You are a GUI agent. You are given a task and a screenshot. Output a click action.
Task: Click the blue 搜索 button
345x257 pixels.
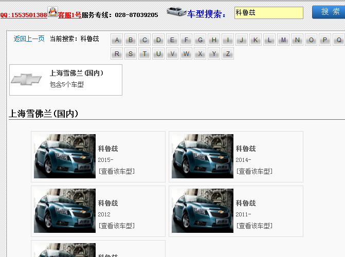pos(329,12)
